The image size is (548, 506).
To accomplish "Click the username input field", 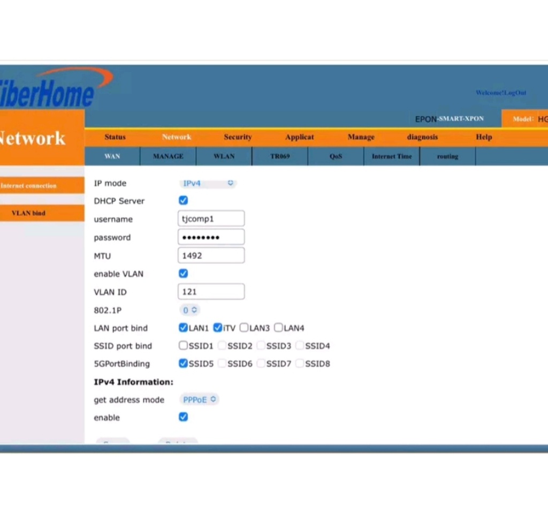I will point(211,219).
